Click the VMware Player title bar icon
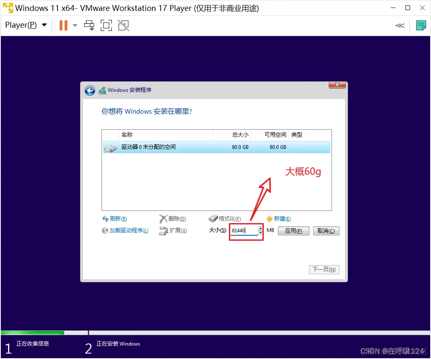431x359 pixels. pos(8,8)
